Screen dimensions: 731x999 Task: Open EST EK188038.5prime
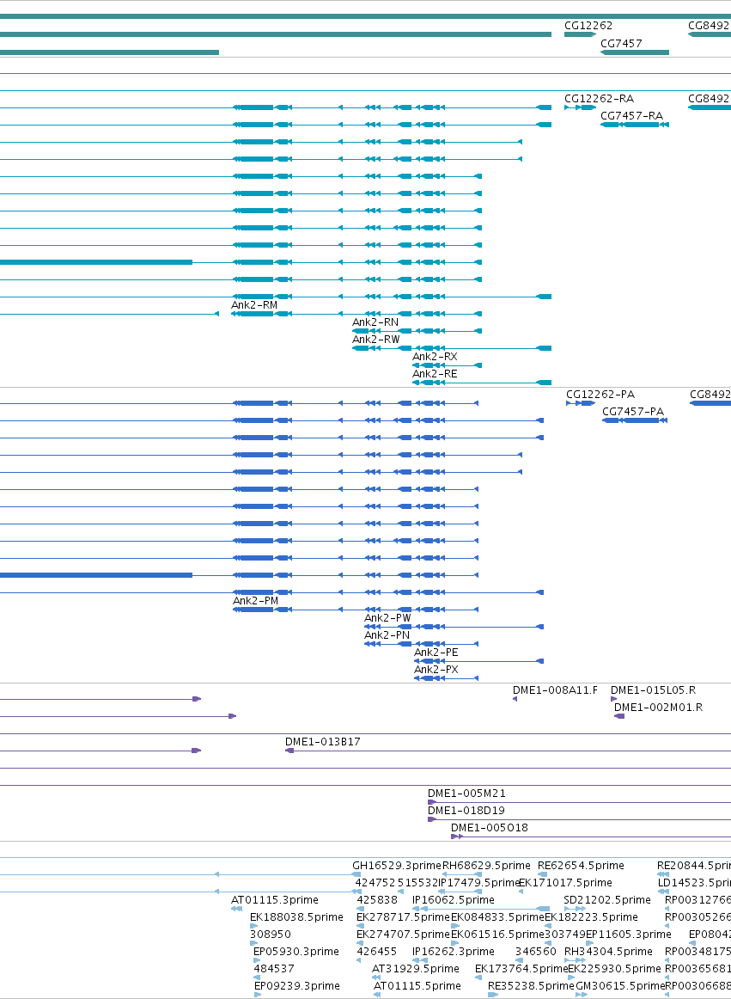[296, 916]
